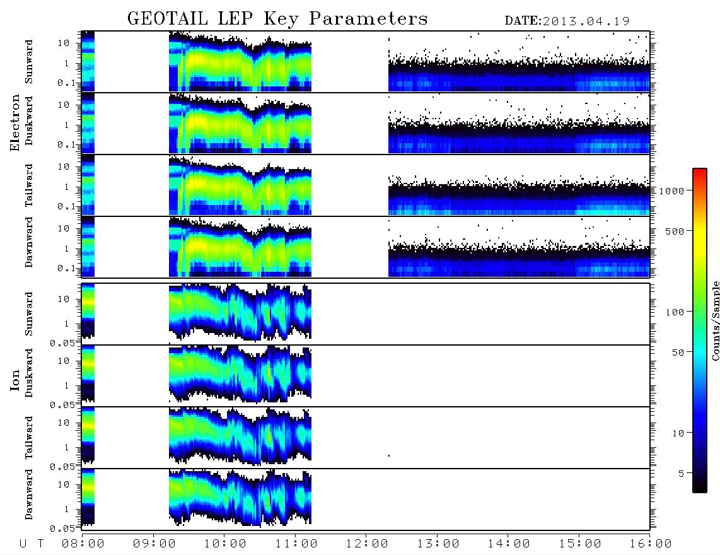Click the 0.05 tick of Ion Dawnward panel

click(62, 529)
